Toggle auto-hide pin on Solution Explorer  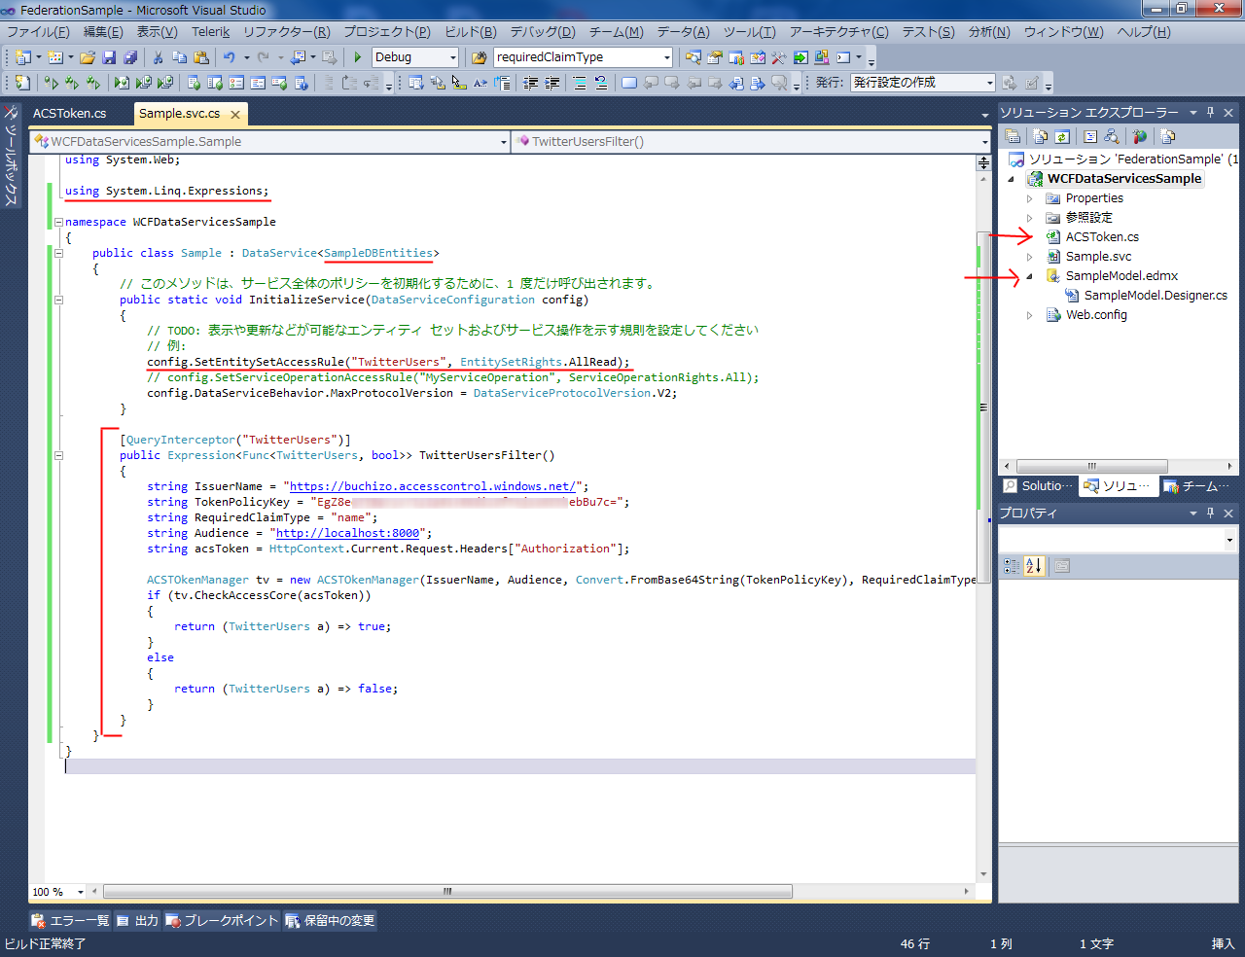[x=1211, y=113]
